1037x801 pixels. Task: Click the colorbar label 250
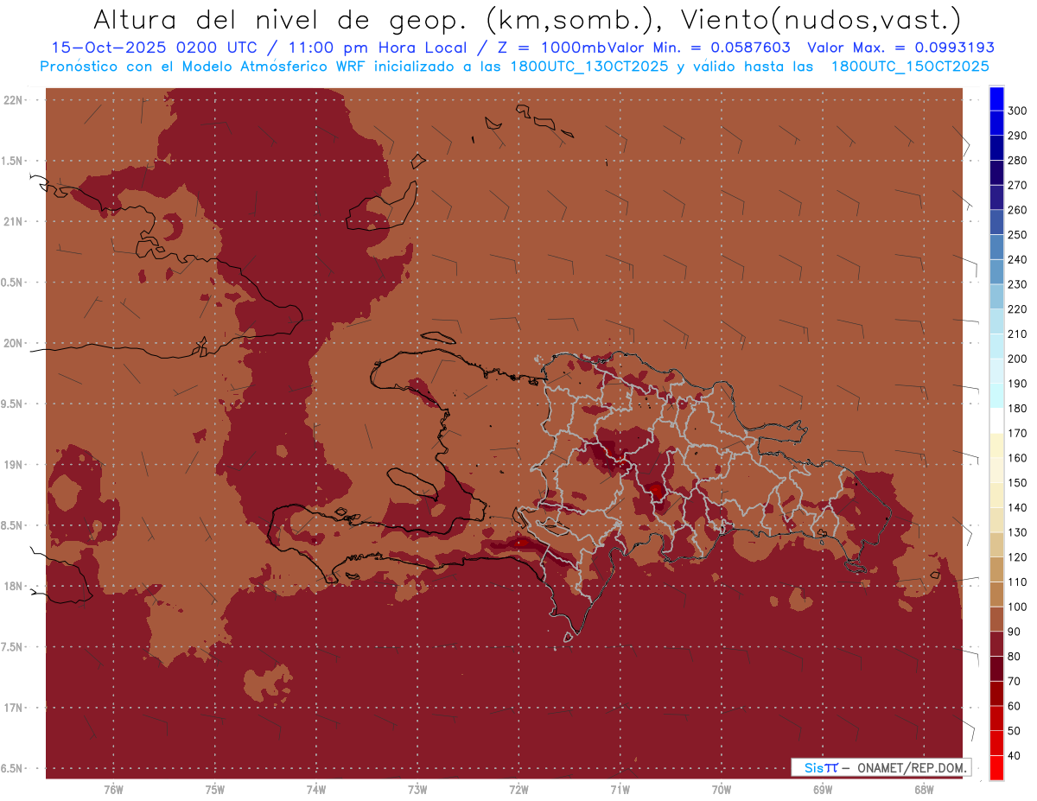1016,235
